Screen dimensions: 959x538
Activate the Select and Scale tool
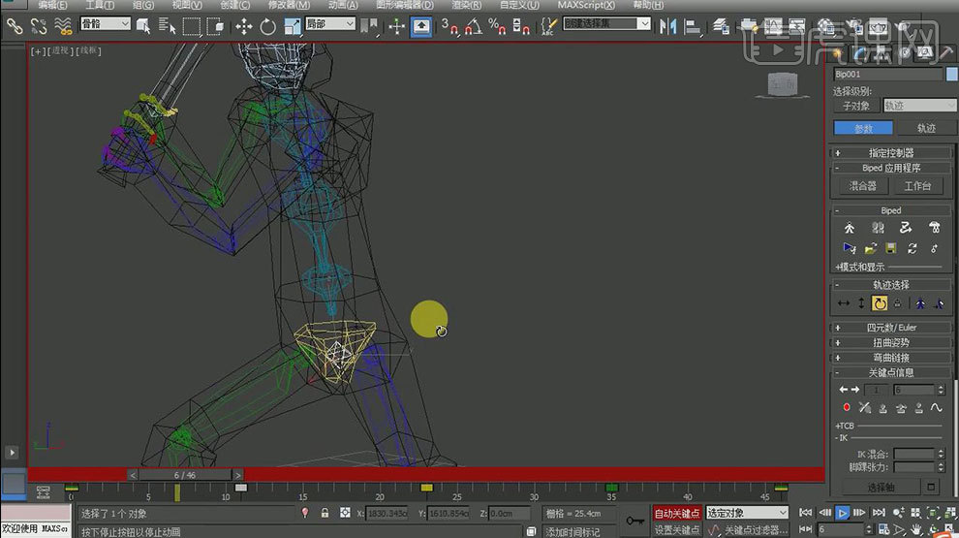tap(293, 26)
